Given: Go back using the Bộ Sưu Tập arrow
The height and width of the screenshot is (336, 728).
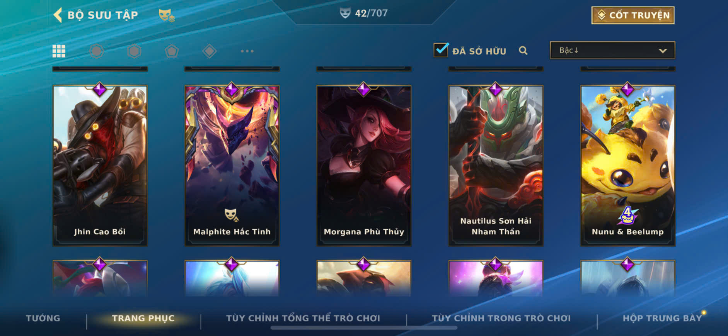Looking at the screenshot, I should [x=58, y=15].
